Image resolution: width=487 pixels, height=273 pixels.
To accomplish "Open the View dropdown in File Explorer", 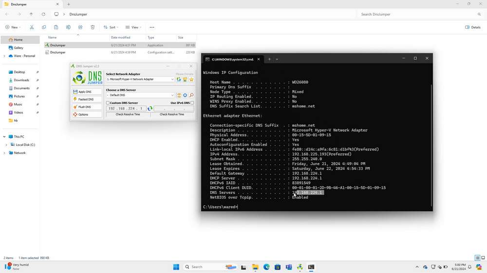I will coord(133,27).
